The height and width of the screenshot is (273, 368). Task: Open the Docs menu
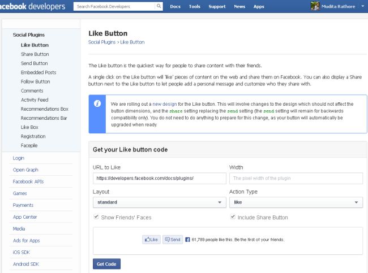coord(175,7)
